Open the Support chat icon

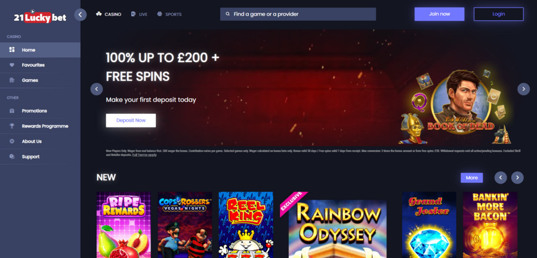12,156
